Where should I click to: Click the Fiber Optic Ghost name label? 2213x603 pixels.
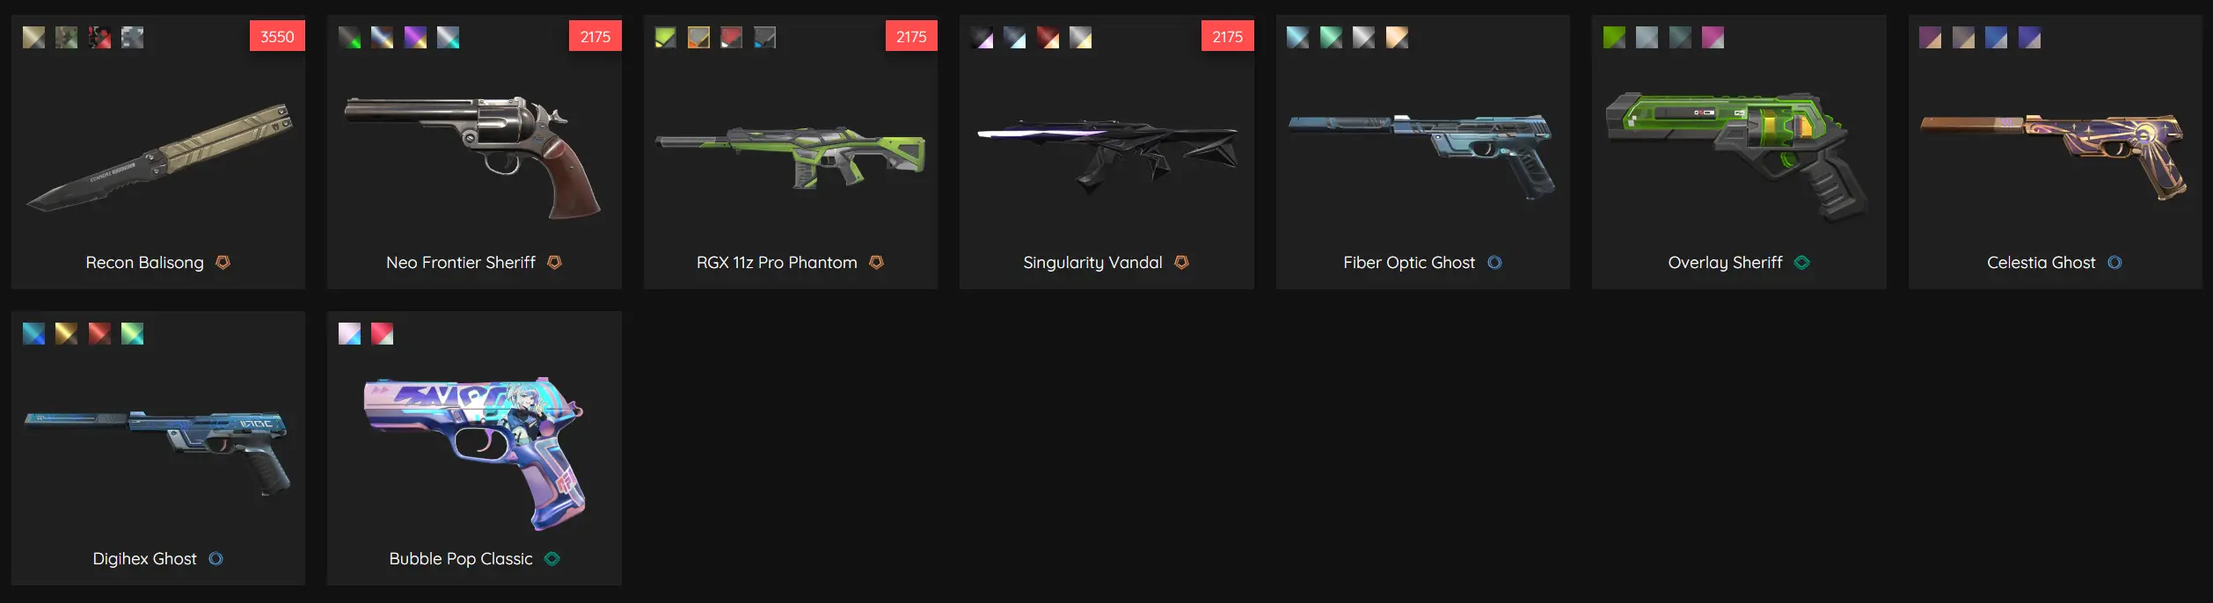(1409, 262)
